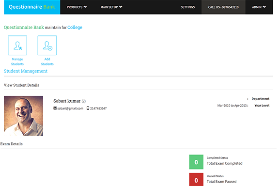278x186 pixels.
Task: Click the Total Exam Paused label
Action: [222, 182]
